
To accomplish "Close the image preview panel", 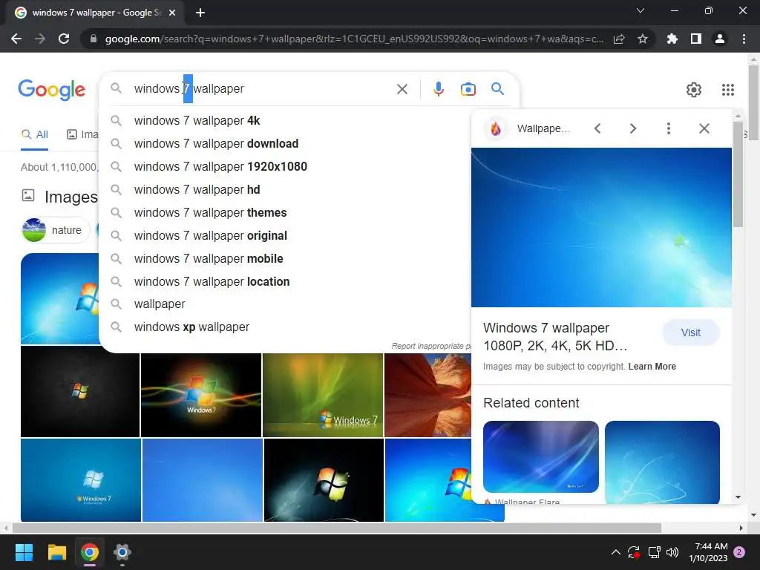I will pos(704,128).
